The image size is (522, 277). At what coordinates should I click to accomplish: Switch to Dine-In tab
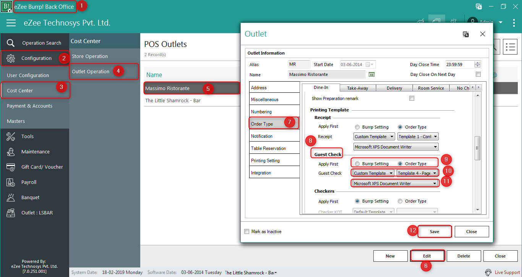[x=321, y=87]
